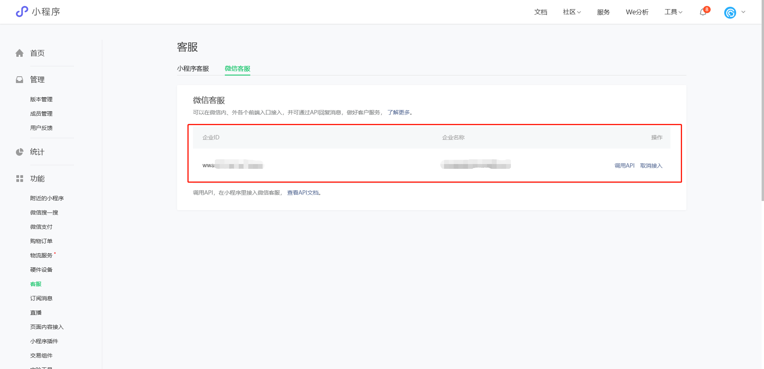Open 文档 in the top navigation
This screenshot has height=369, width=764.
coord(540,12)
